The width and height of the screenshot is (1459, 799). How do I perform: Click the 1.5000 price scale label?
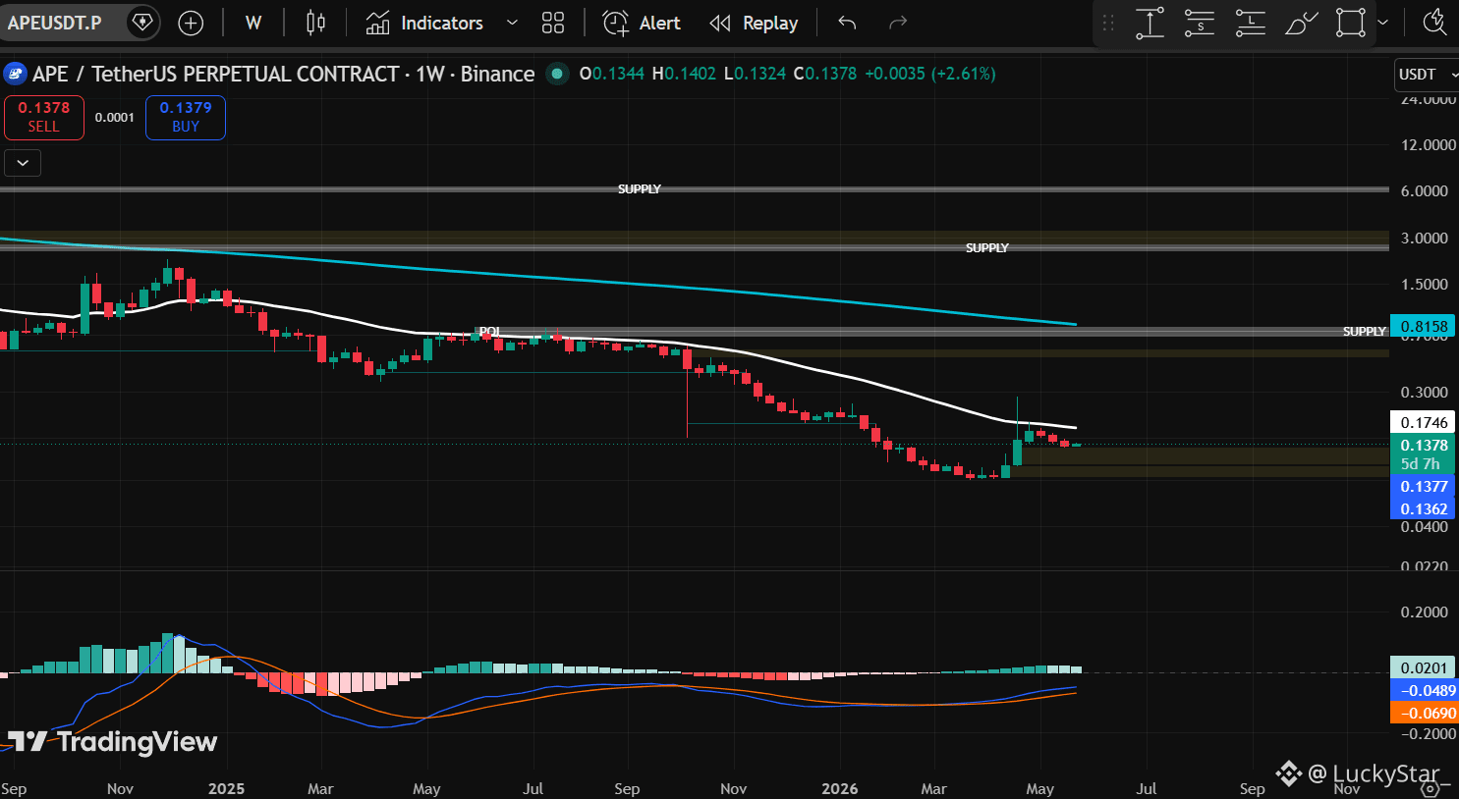click(1424, 284)
